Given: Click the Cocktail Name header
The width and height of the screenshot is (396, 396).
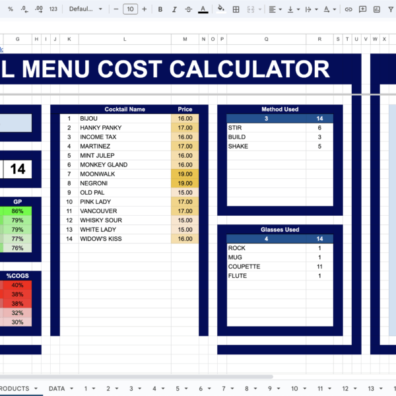Looking at the screenshot, I should [x=125, y=110].
